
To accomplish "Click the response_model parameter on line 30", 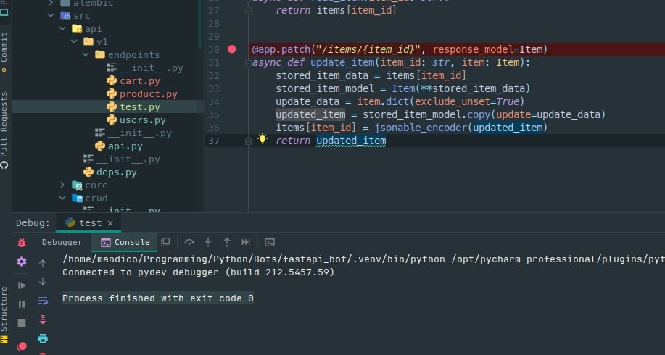I will coord(473,49).
